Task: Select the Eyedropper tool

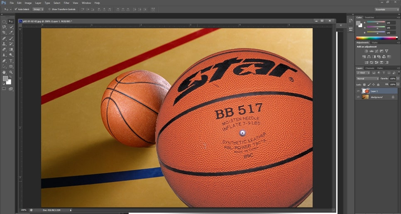Action: pyautogui.click(x=11, y=33)
